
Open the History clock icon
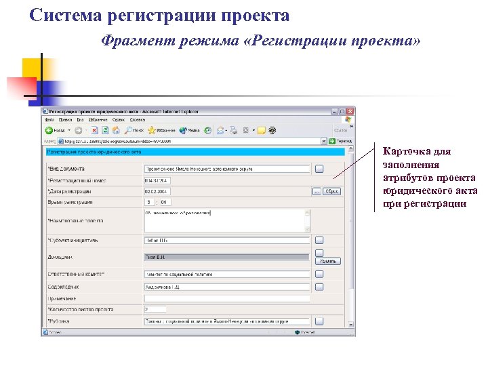pyautogui.click(x=207, y=130)
